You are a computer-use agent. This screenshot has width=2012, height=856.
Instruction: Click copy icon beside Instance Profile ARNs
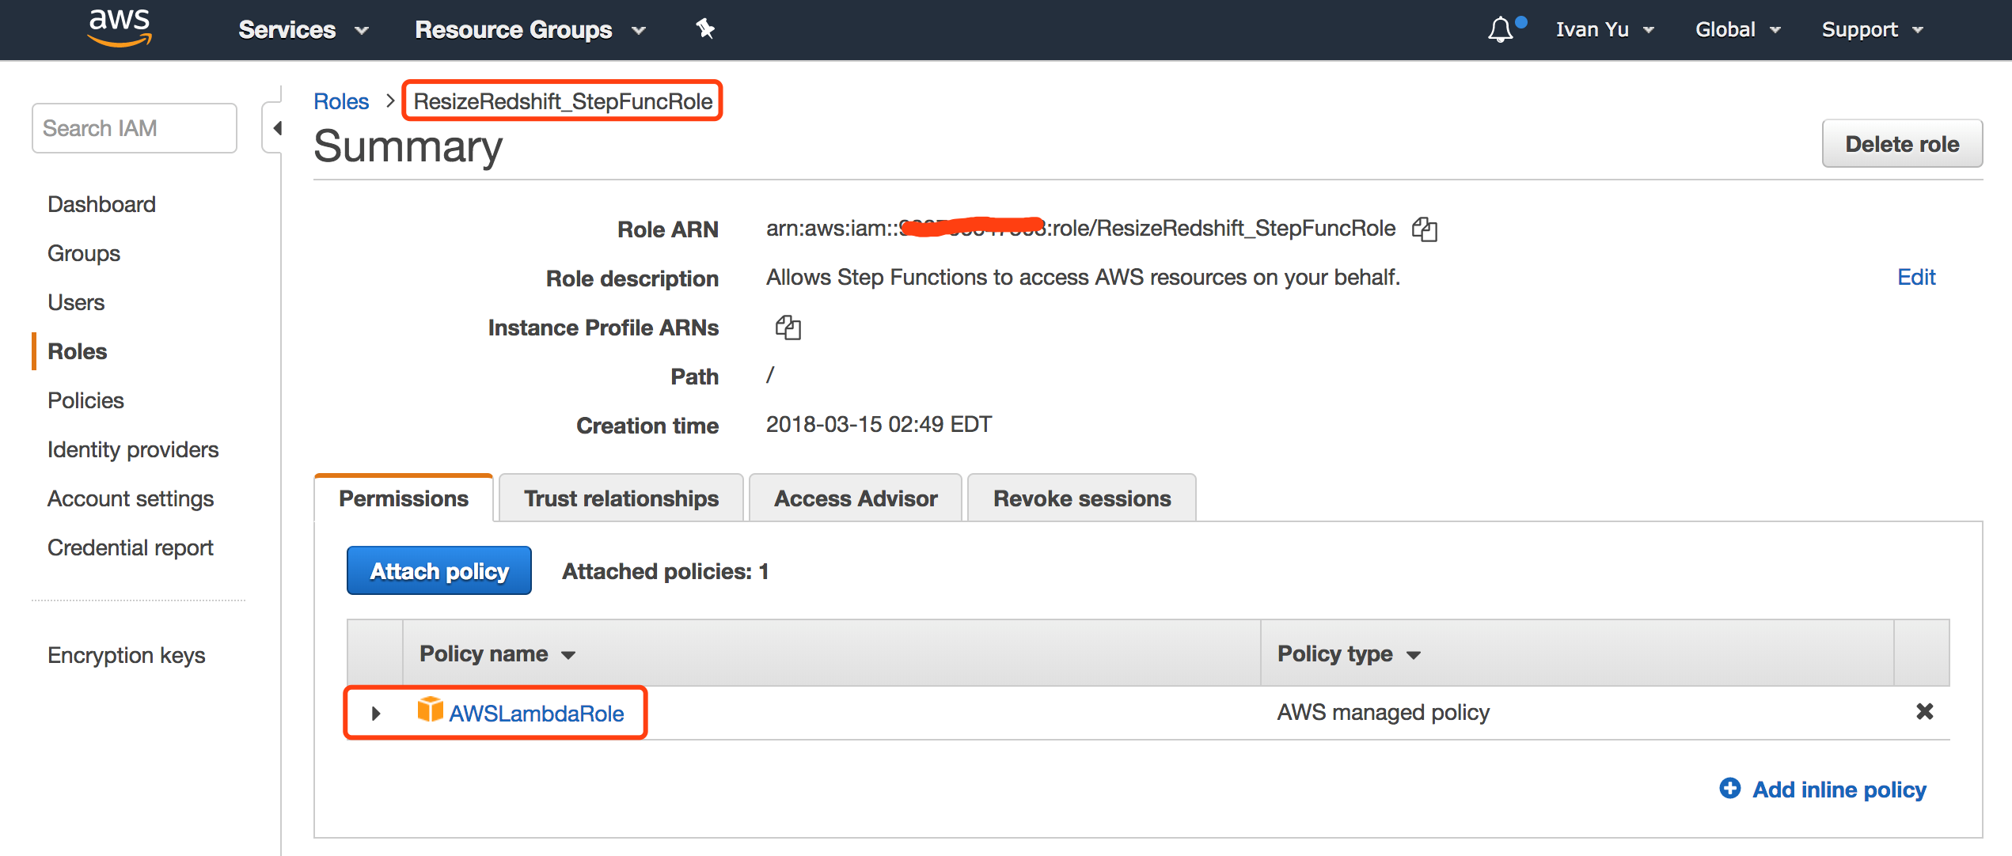tap(788, 328)
